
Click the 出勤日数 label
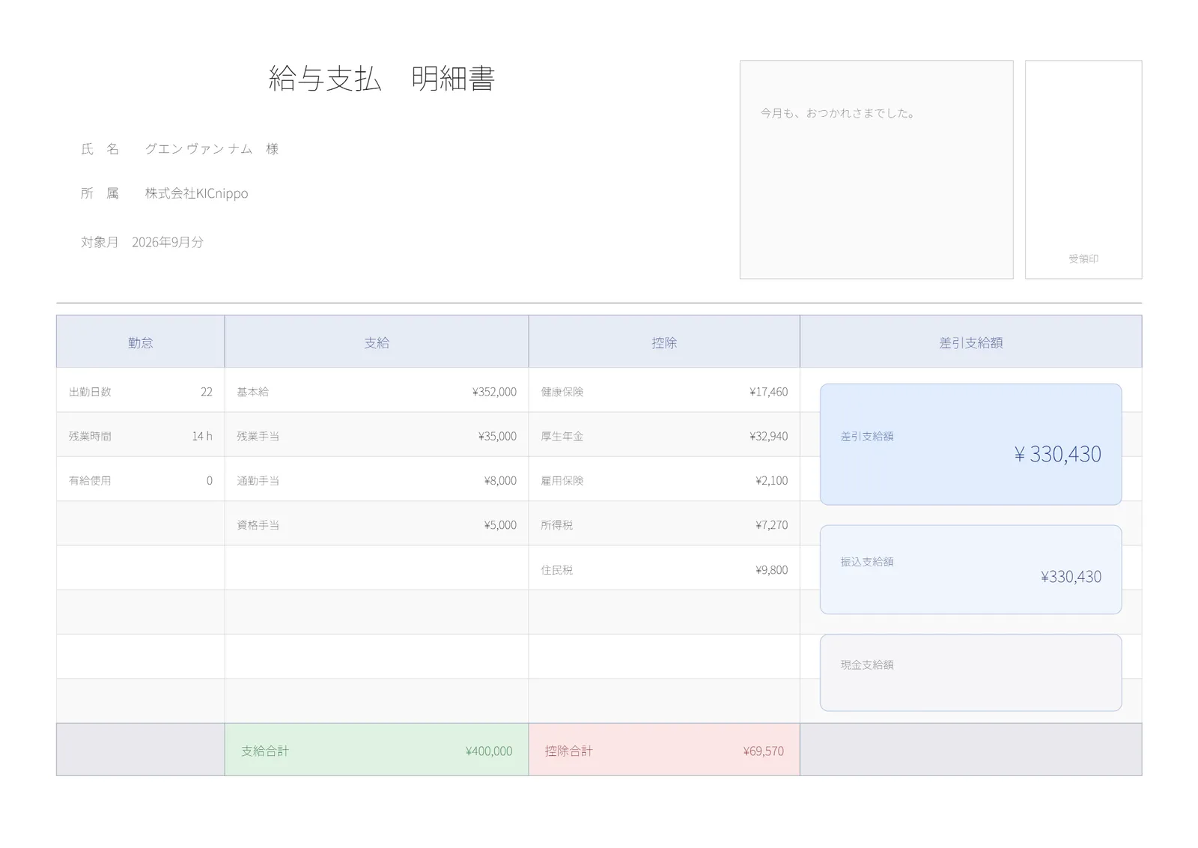point(90,392)
